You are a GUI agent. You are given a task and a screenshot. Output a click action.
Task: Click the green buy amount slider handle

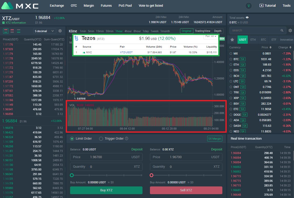pyautogui.click(x=72, y=175)
